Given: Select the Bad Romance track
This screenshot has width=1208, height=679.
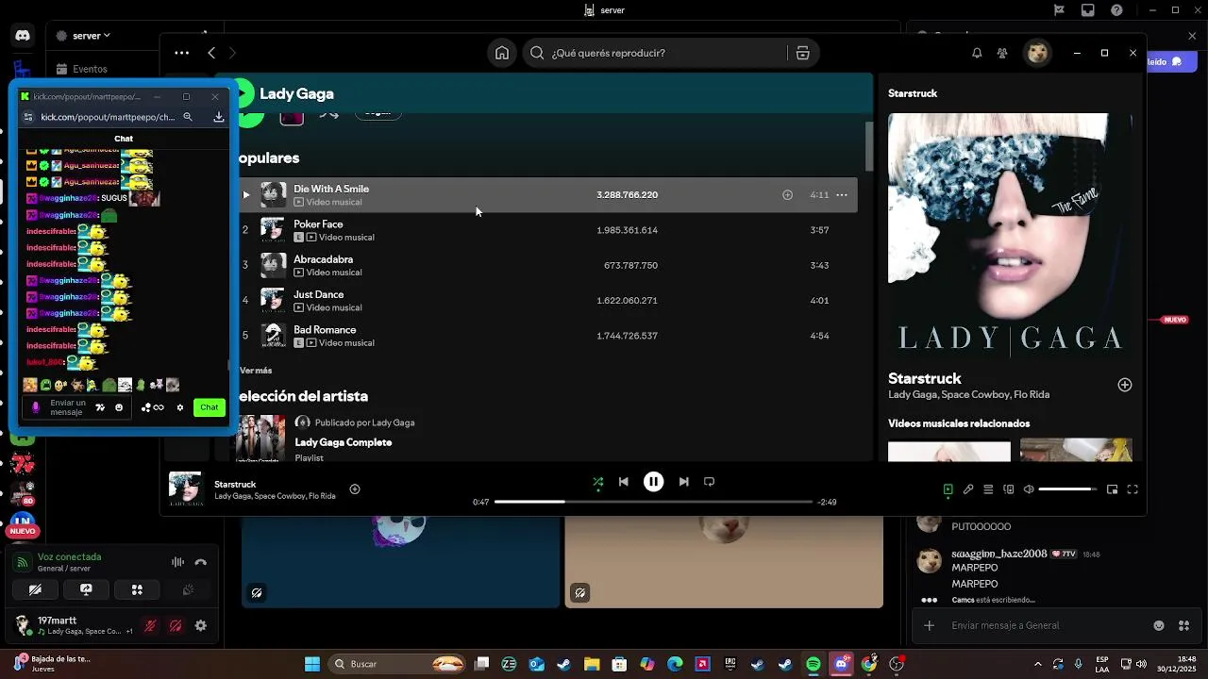Looking at the screenshot, I should (547, 336).
